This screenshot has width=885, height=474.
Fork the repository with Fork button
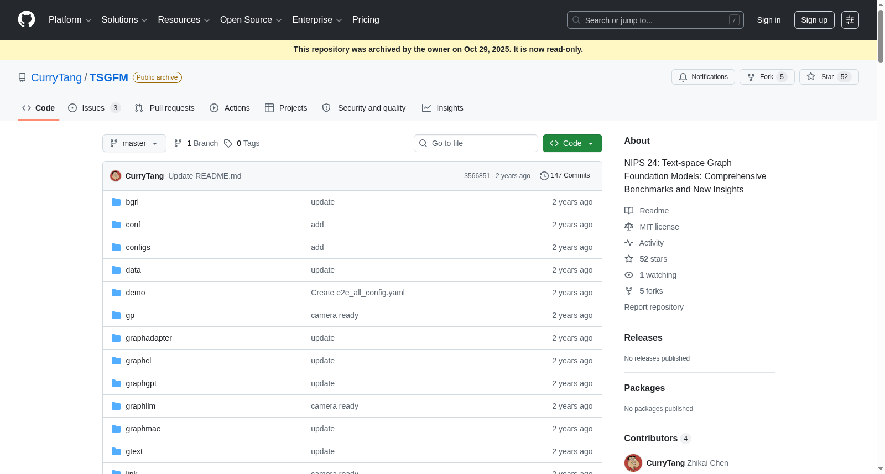(767, 77)
